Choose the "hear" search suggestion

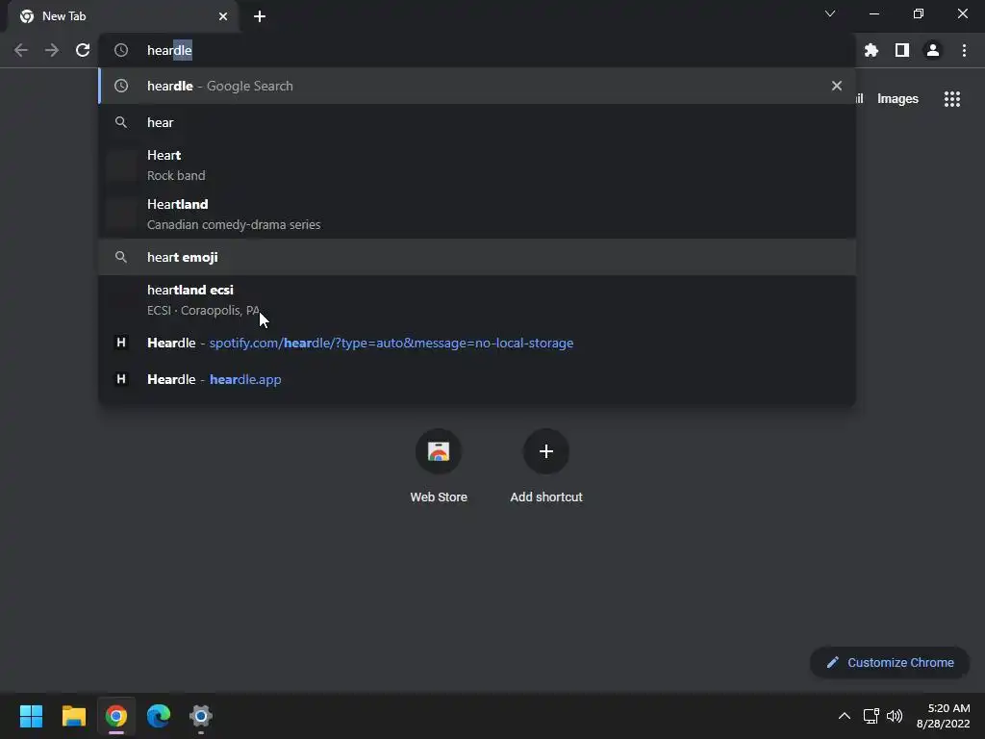pyautogui.click(x=477, y=122)
